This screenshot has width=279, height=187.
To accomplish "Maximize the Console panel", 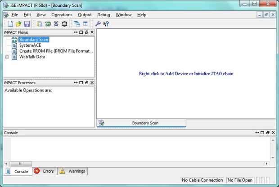I will (x=262, y=132).
